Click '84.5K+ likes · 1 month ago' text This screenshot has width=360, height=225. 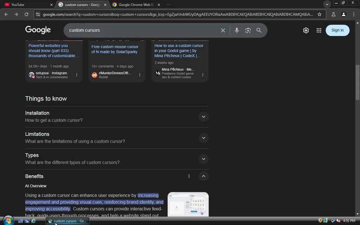(x=49, y=66)
